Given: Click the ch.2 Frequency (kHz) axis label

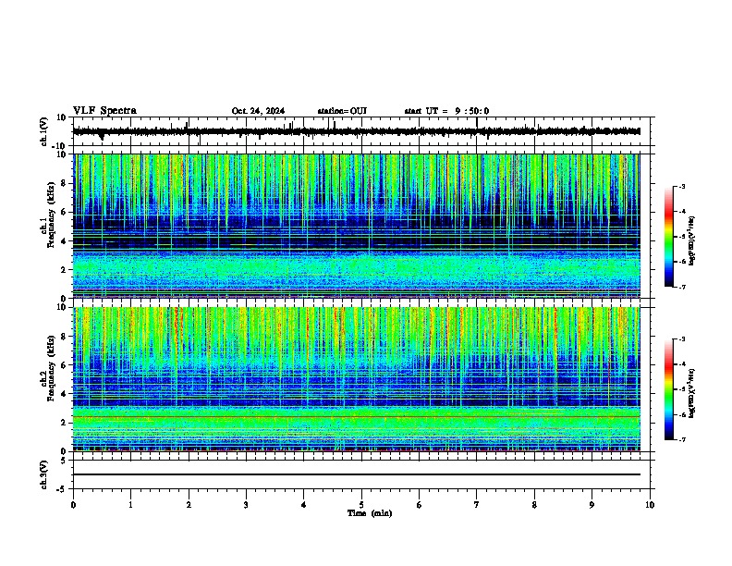Looking at the screenshot, I should click(x=48, y=368).
